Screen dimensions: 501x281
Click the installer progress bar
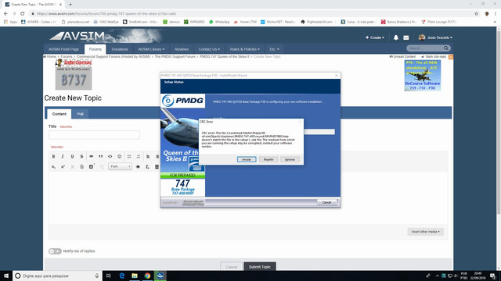coord(319,132)
